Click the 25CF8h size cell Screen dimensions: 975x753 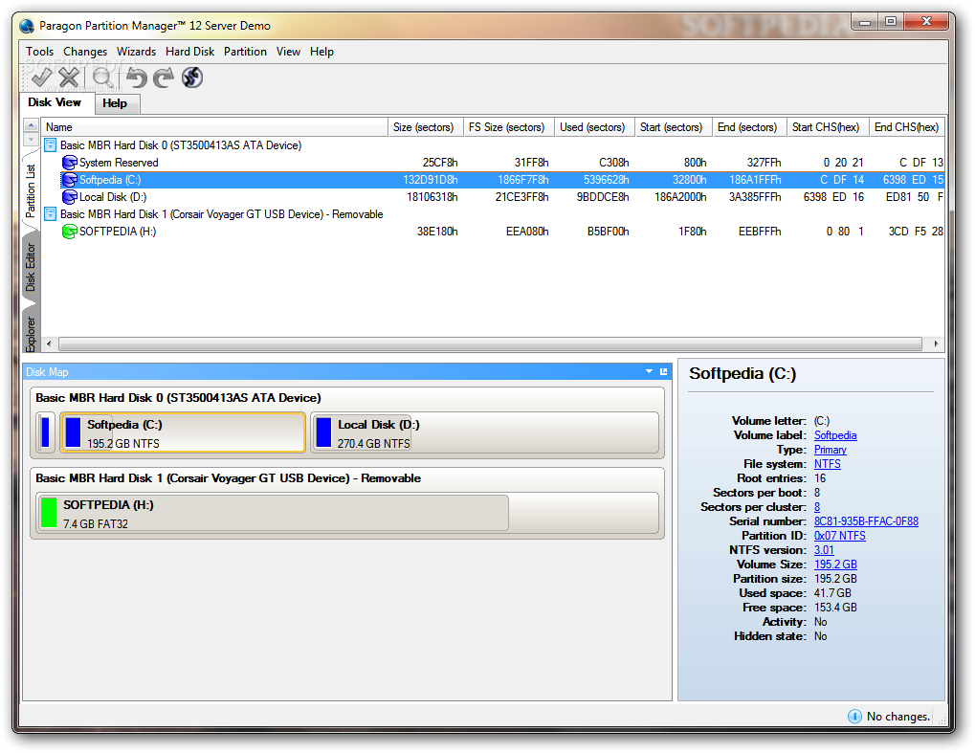pos(439,163)
